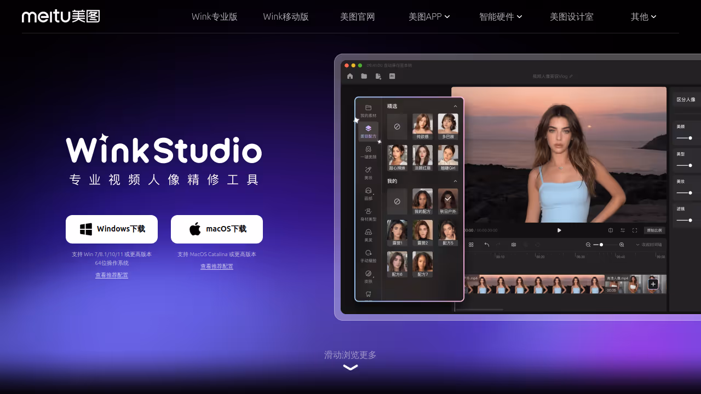The height and width of the screenshot is (394, 701).
Task: Click the pencil icon beside project title
Action: [x=571, y=77]
